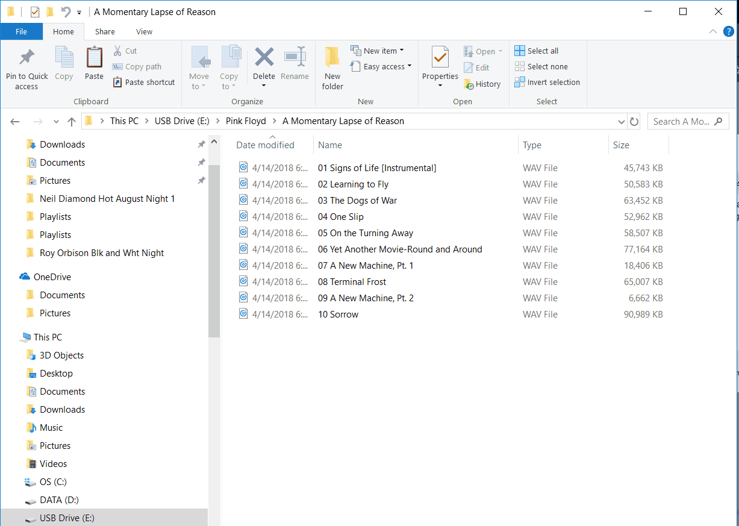Click the Cut scissors icon
The height and width of the screenshot is (526, 739).
click(x=117, y=51)
